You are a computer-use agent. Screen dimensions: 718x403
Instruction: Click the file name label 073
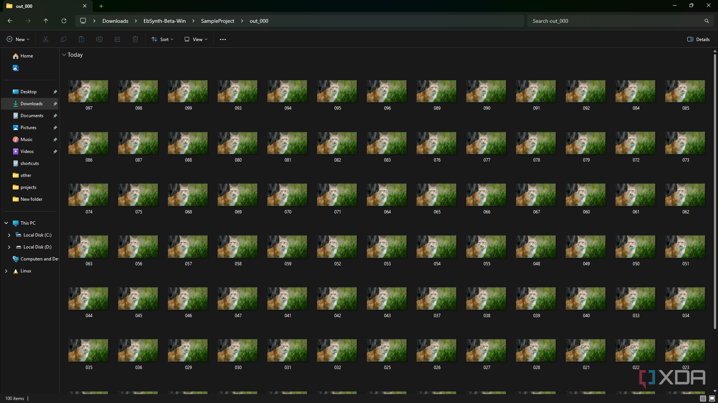pos(686,160)
